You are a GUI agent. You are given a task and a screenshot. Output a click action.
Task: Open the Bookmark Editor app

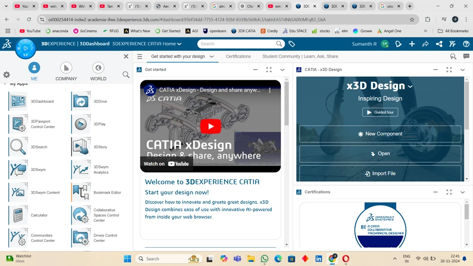click(x=81, y=193)
